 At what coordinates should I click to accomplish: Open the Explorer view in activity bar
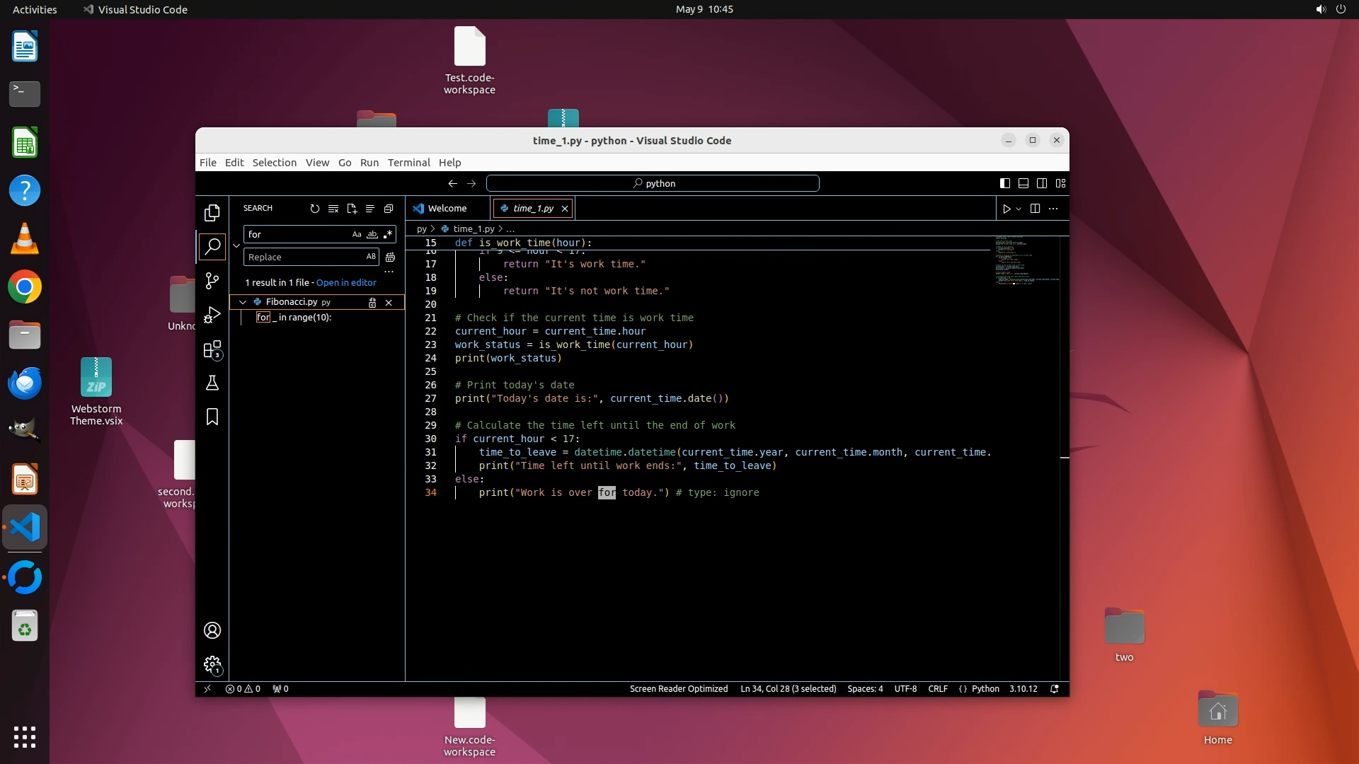pyautogui.click(x=212, y=213)
